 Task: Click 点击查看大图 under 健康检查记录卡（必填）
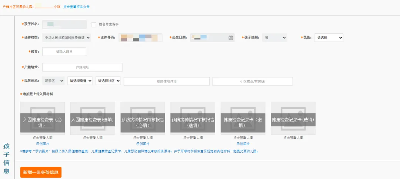click(x=243, y=137)
